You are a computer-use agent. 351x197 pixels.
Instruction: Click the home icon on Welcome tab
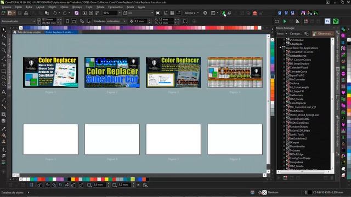[x=15, y=32]
